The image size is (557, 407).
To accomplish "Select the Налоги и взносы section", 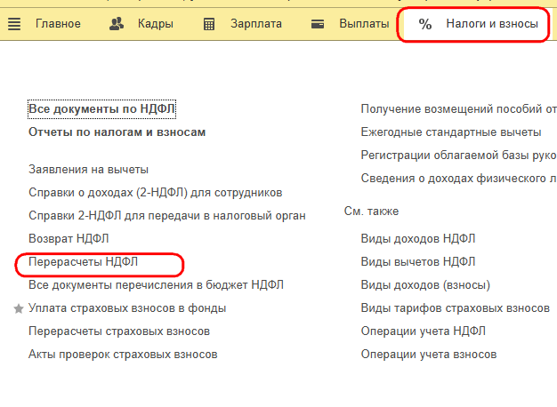I will pyautogui.click(x=492, y=24).
